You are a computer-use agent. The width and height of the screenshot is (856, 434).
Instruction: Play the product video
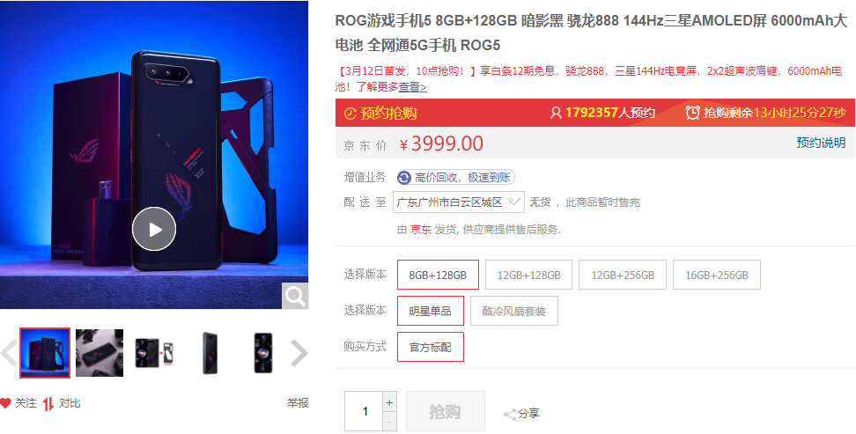[154, 229]
